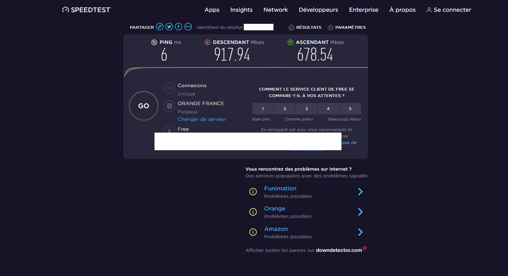Expand the Orange outage chevron
The width and height of the screenshot is (508, 276).
click(360, 212)
